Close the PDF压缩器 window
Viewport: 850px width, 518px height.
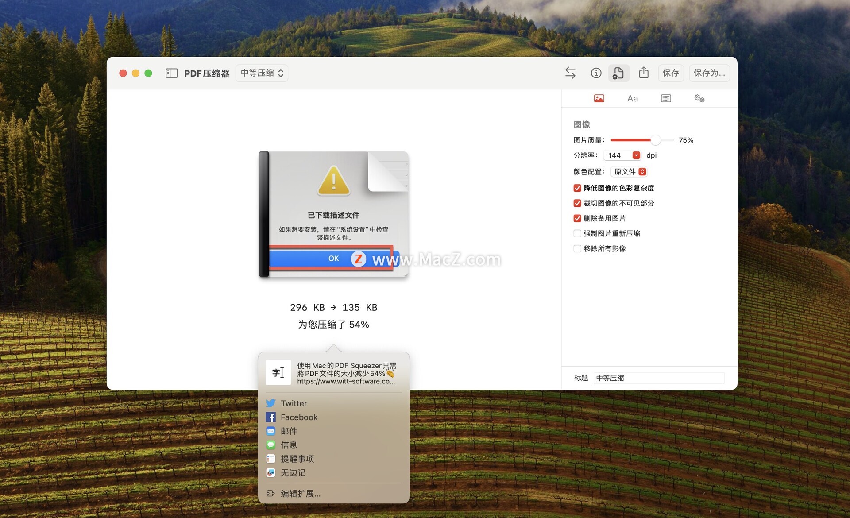click(123, 73)
